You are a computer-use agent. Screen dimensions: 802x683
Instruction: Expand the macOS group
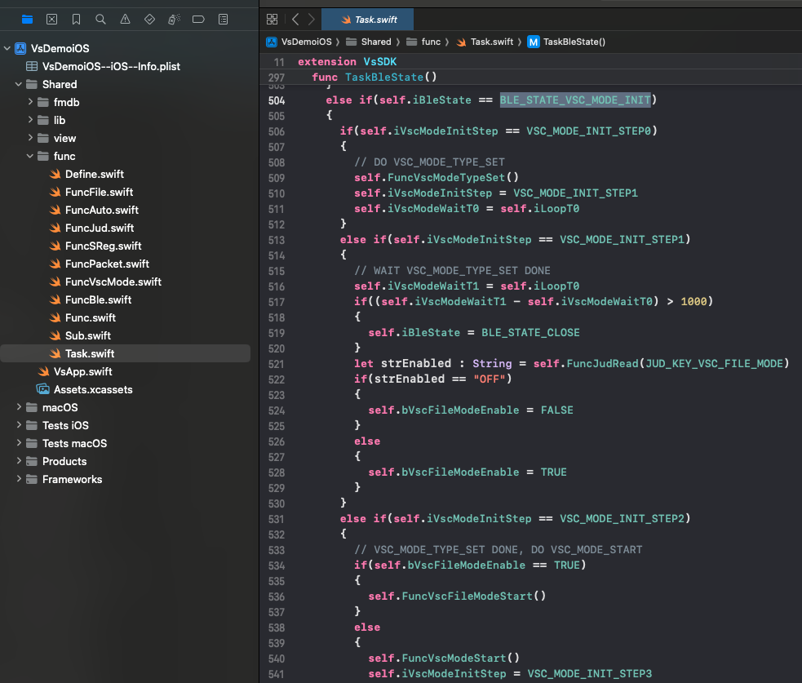20,407
